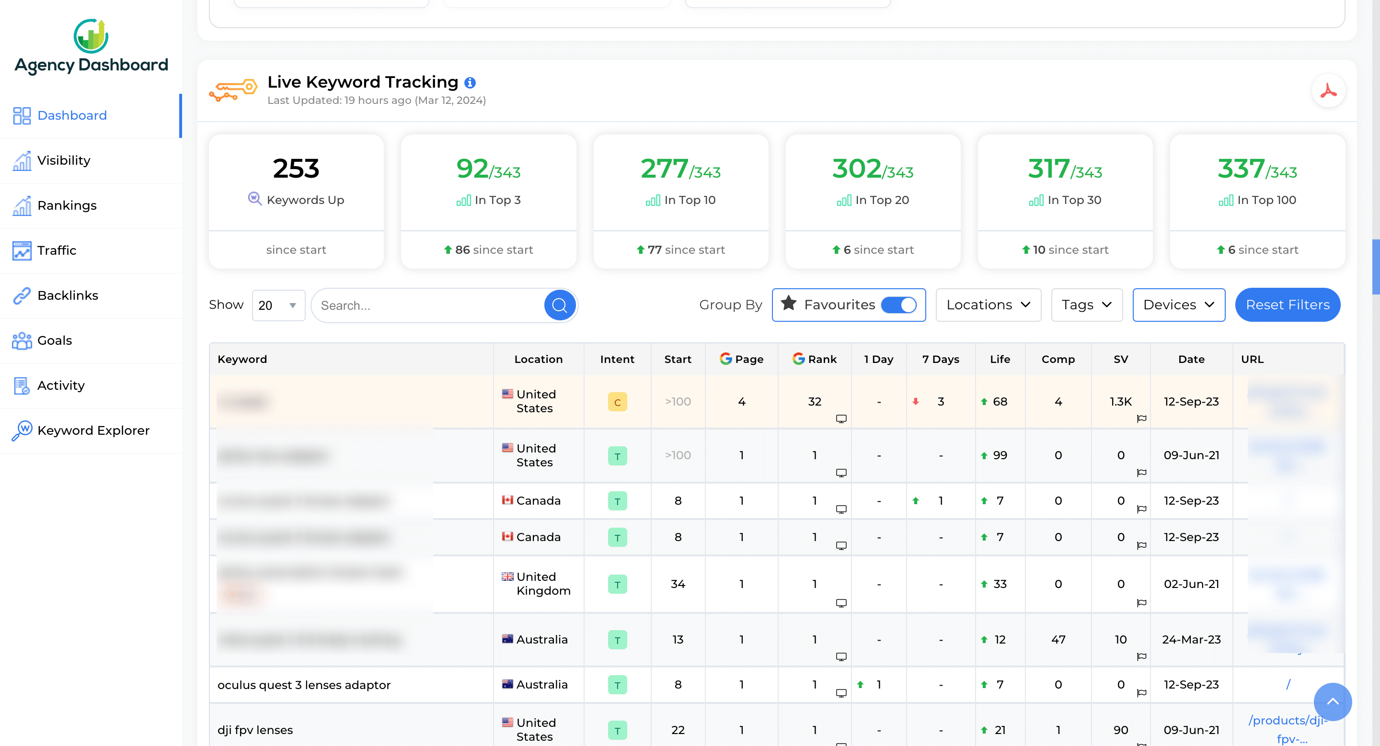Open the slash URL link on oculus row
Viewport: 1380px width, 746px height.
1288,684
